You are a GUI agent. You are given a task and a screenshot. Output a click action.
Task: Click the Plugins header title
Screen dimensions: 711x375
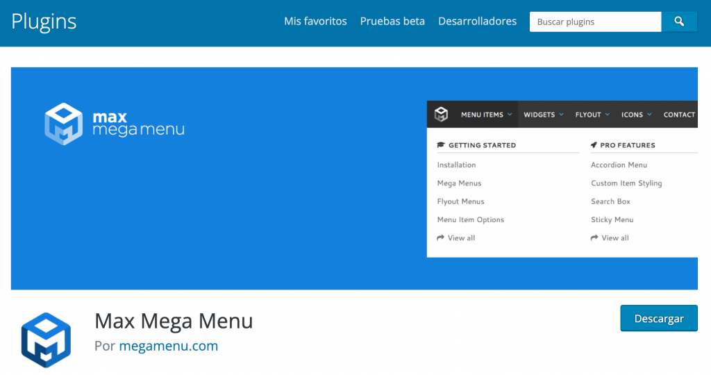44,22
